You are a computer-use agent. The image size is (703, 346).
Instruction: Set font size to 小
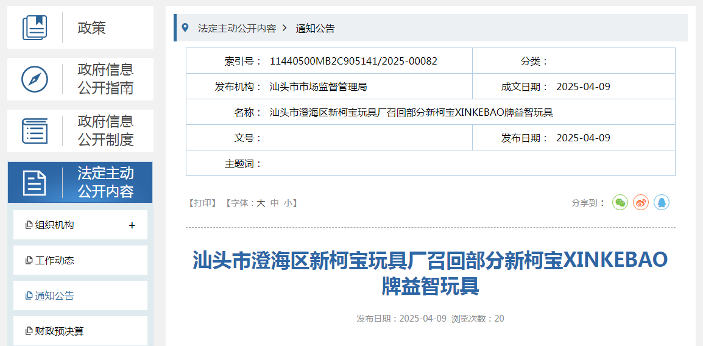288,203
